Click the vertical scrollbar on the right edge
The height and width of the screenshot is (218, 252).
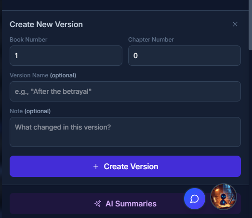point(250,25)
